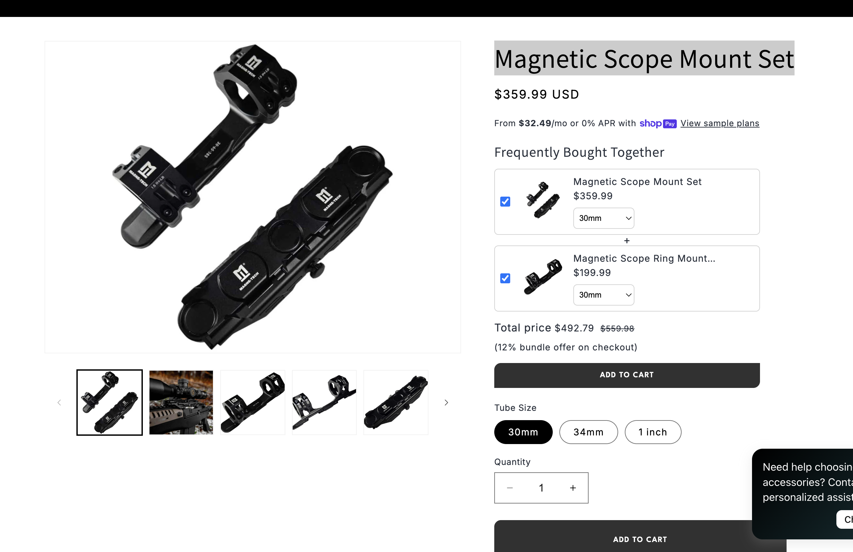The width and height of the screenshot is (853, 552).
Task: View rifle scope photo thumbnail
Action: click(x=181, y=403)
